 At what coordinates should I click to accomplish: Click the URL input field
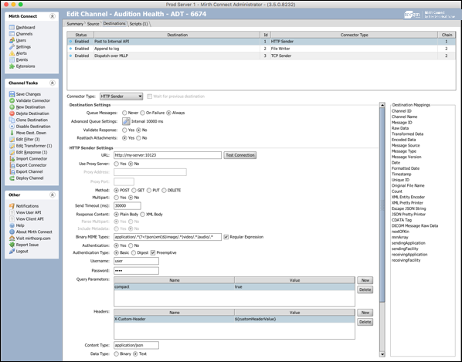pyautogui.click(x=168, y=155)
